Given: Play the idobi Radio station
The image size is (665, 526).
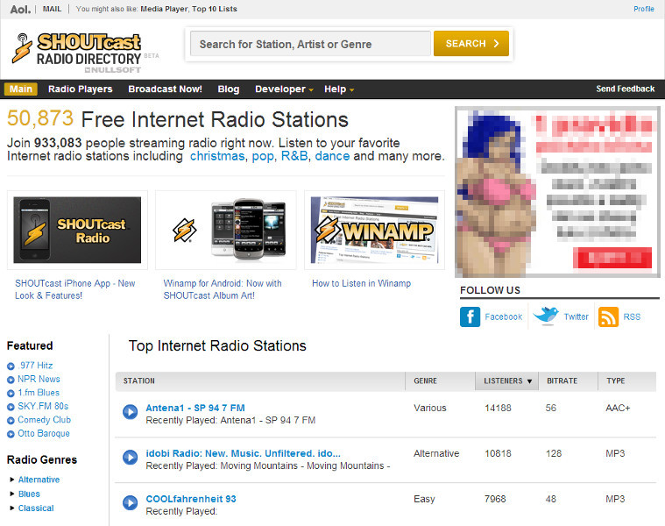Looking at the screenshot, I should tap(131, 458).
